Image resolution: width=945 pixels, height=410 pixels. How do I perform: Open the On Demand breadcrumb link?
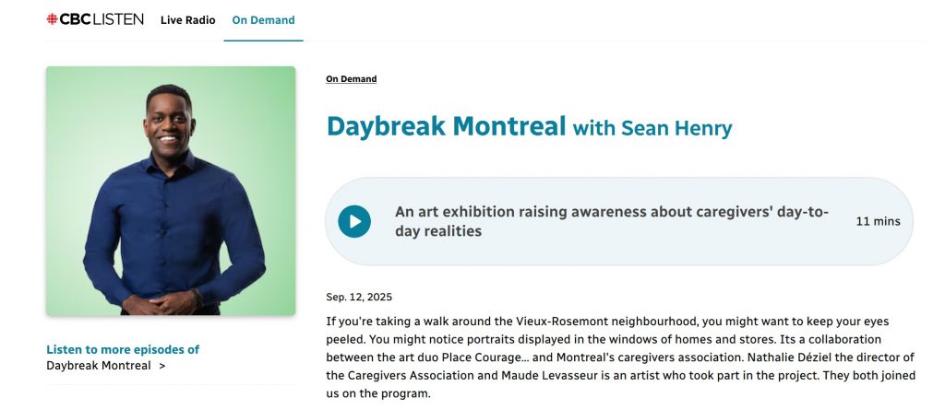point(351,79)
